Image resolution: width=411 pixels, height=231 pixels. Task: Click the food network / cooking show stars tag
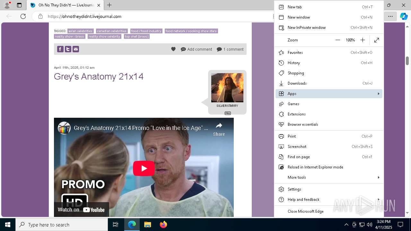point(191,31)
